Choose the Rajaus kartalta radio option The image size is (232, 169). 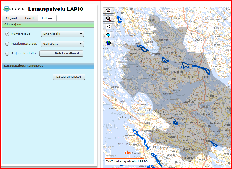[x=7, y=54]
